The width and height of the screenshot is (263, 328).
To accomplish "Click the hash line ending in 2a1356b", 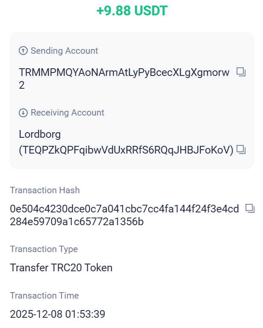I will coord(77,222).
